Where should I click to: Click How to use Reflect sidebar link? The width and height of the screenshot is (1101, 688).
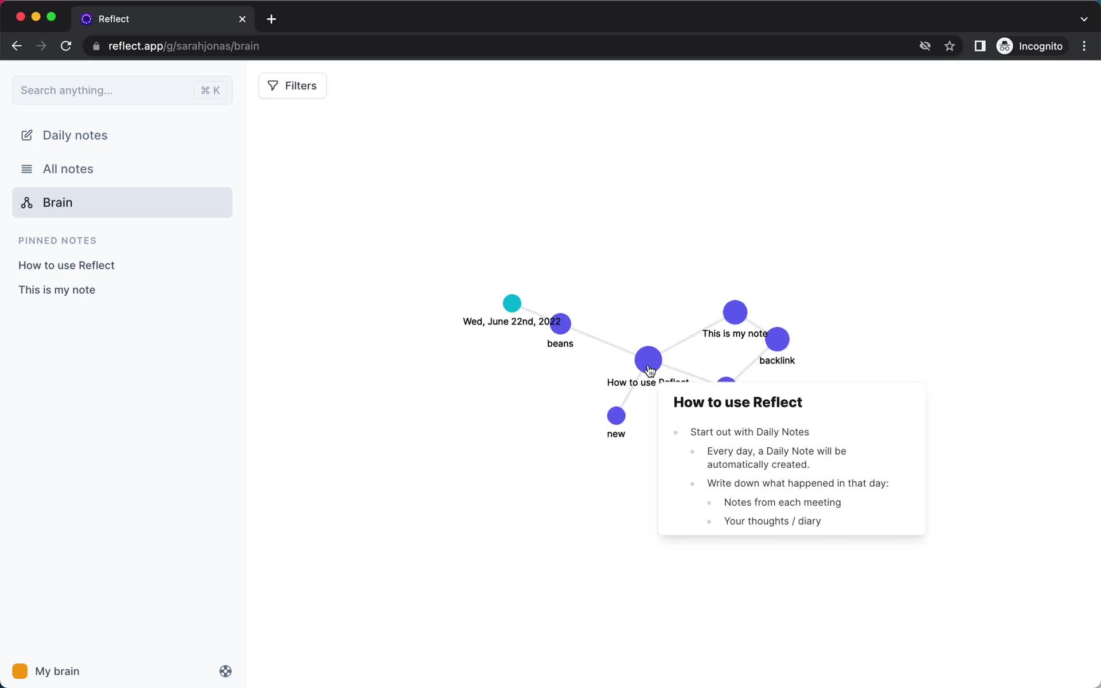[66, 265]
